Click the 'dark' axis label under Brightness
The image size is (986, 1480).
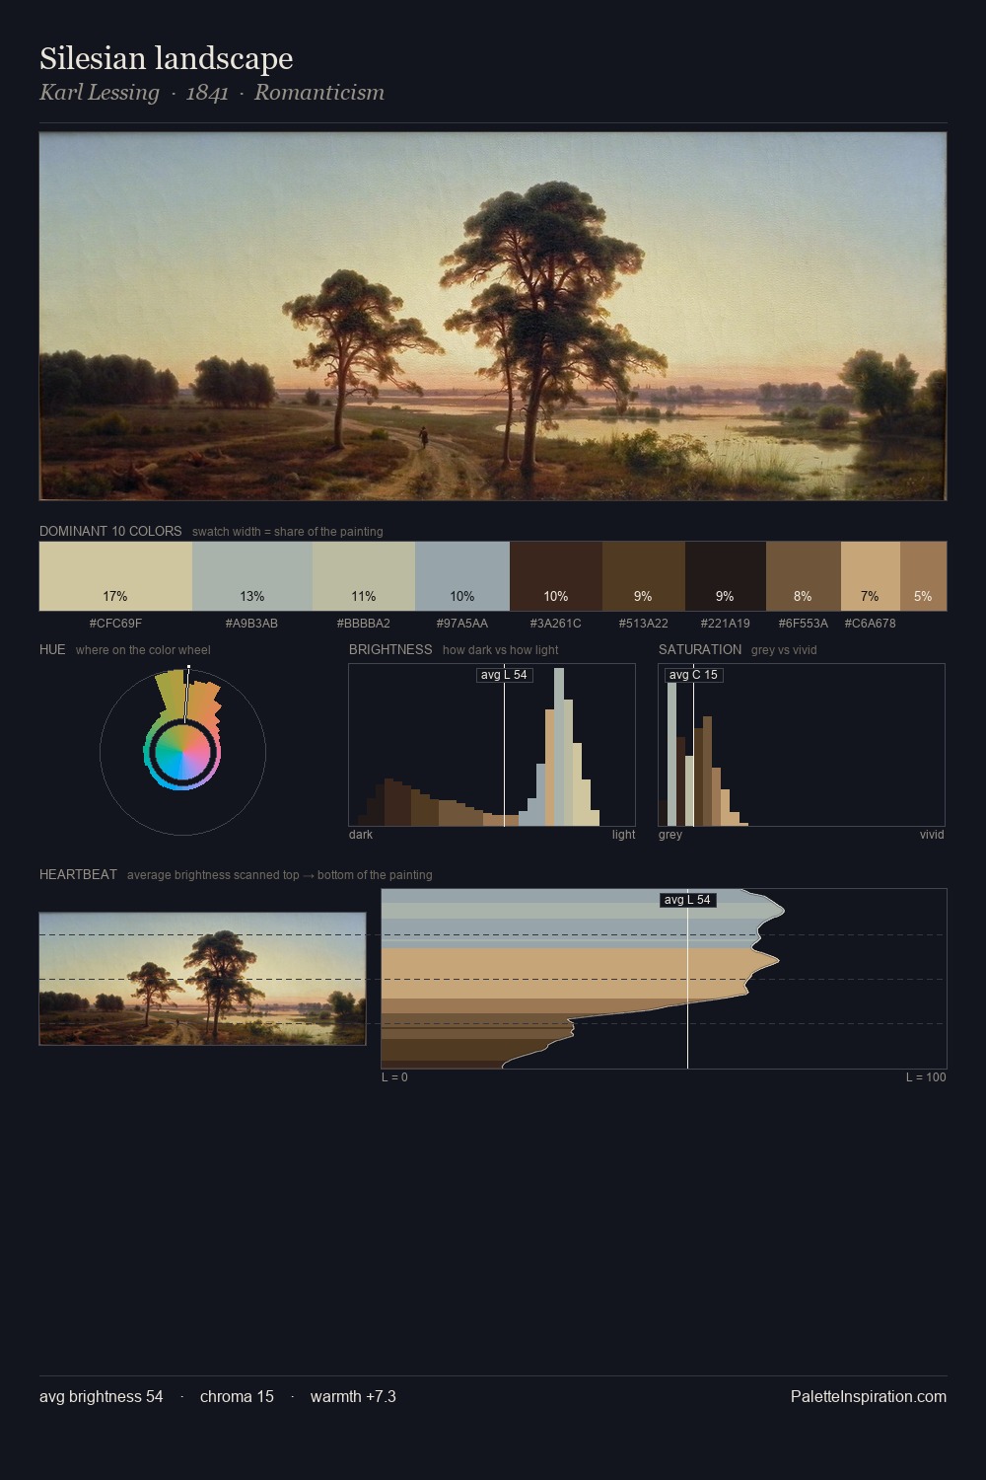(361, 835)
